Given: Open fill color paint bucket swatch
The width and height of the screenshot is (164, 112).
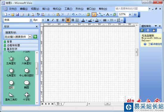Looking at the screenshot, I should [97, 20].
